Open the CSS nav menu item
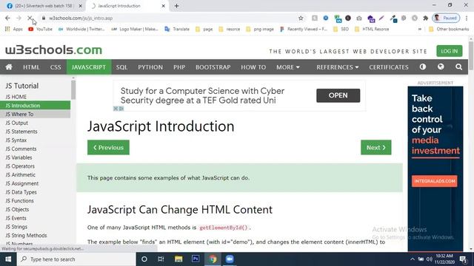Screen dimensions: 474x266 coord(56,67)
